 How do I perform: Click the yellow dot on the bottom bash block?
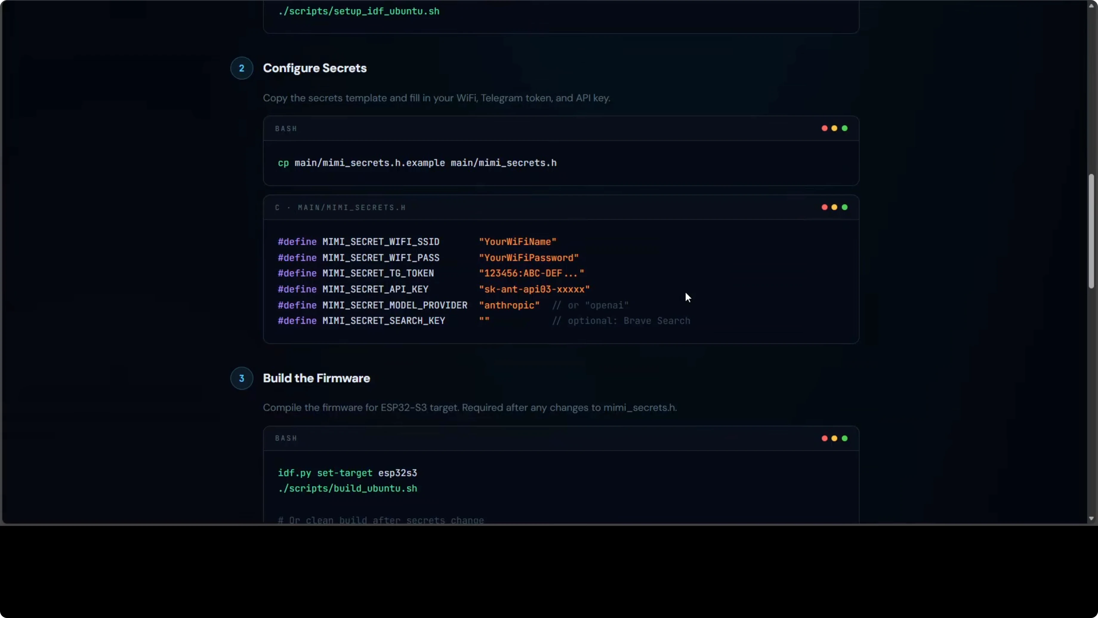pyautogui.click(x=835, y=439)
